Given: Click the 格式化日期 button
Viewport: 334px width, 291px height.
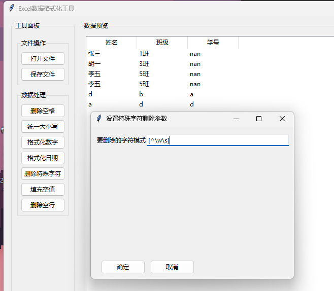Looking at the screenshot, I should coord(43,158).
